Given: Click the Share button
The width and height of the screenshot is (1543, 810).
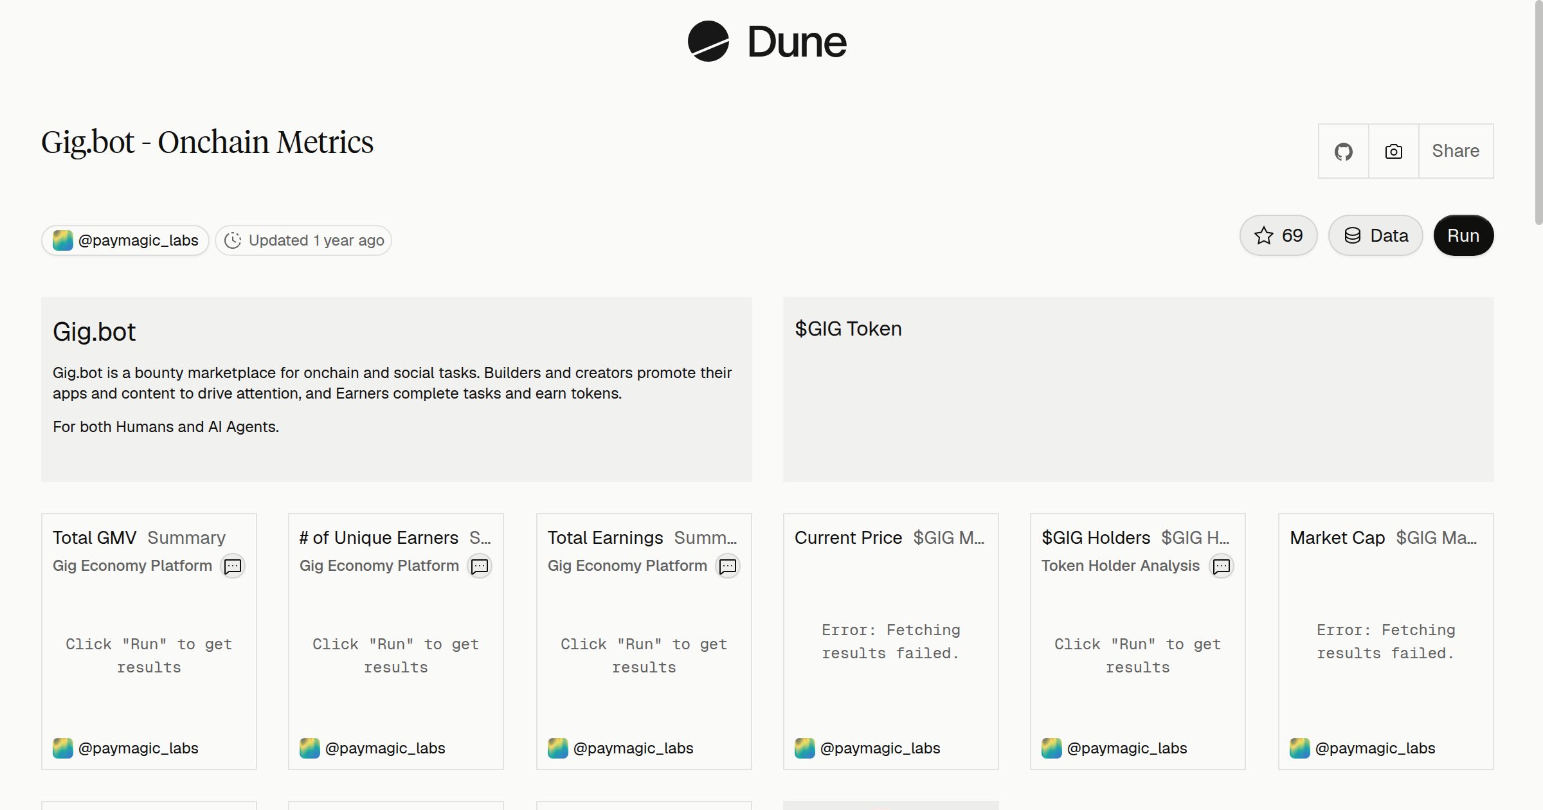Looking at the screenshot, I should [1456, 151].
